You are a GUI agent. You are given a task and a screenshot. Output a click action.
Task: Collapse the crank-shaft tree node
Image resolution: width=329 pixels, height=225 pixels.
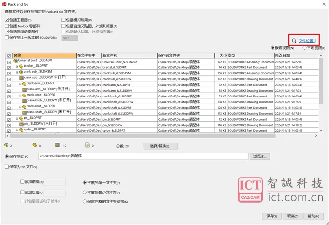[20, 107]
